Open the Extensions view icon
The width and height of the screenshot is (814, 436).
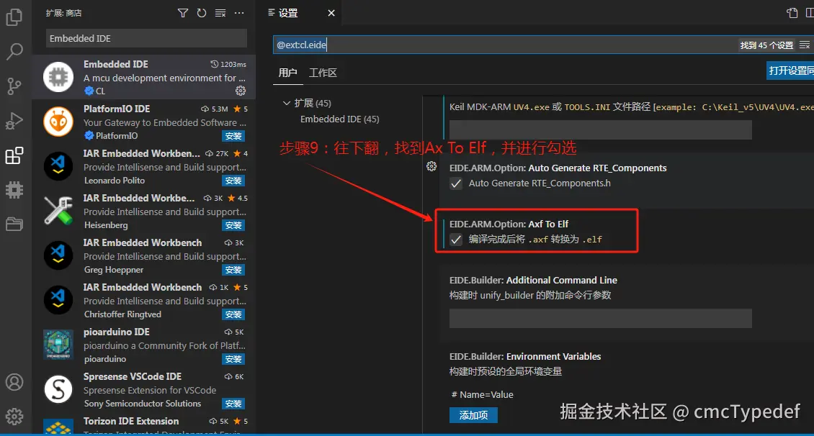tap(14, 155)
